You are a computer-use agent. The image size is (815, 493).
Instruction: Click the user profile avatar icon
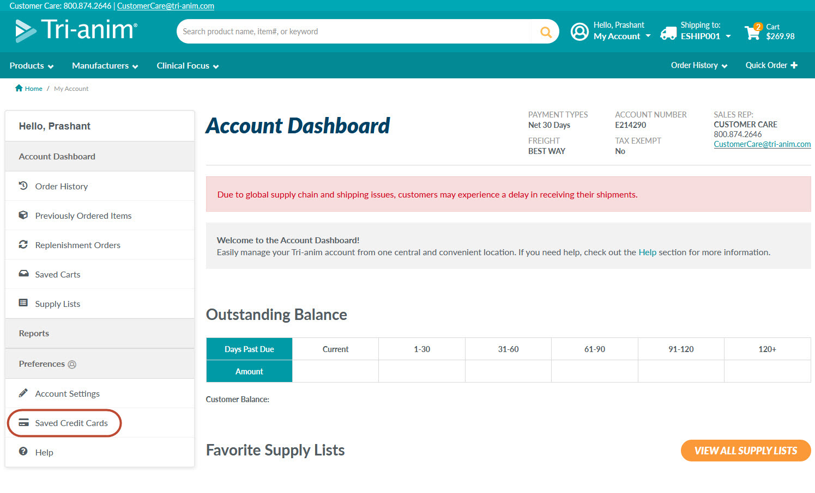pyautogui.click(x=579, y=32)
